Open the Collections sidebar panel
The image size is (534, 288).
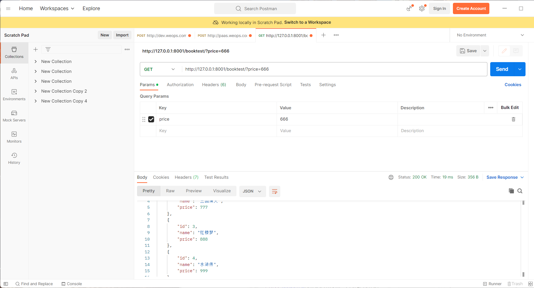tap(14, 53)
